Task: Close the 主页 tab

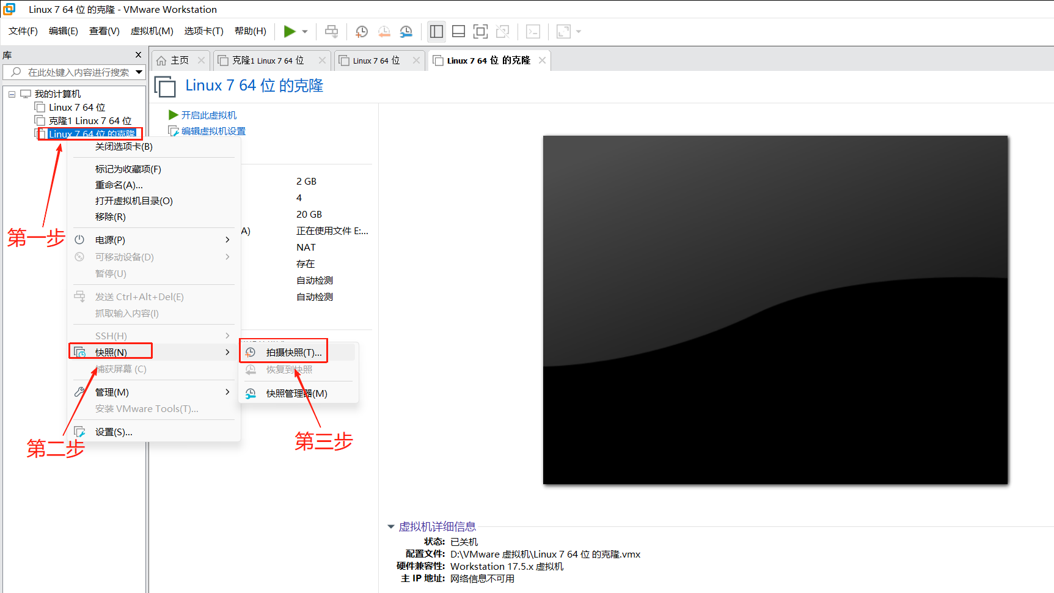Action: pos(201,61)
